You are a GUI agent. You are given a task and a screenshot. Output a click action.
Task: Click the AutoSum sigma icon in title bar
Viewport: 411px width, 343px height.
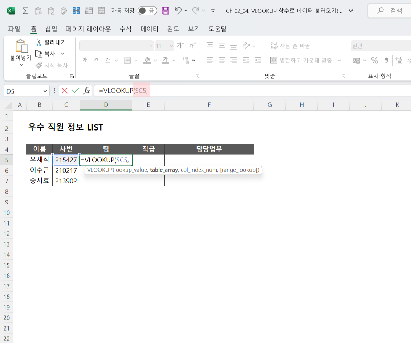25,11
